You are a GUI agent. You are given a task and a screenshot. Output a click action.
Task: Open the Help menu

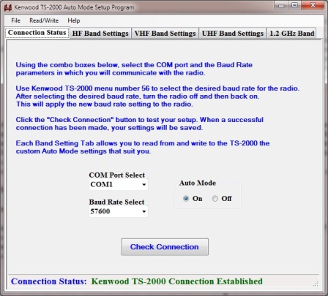[74, 20]
